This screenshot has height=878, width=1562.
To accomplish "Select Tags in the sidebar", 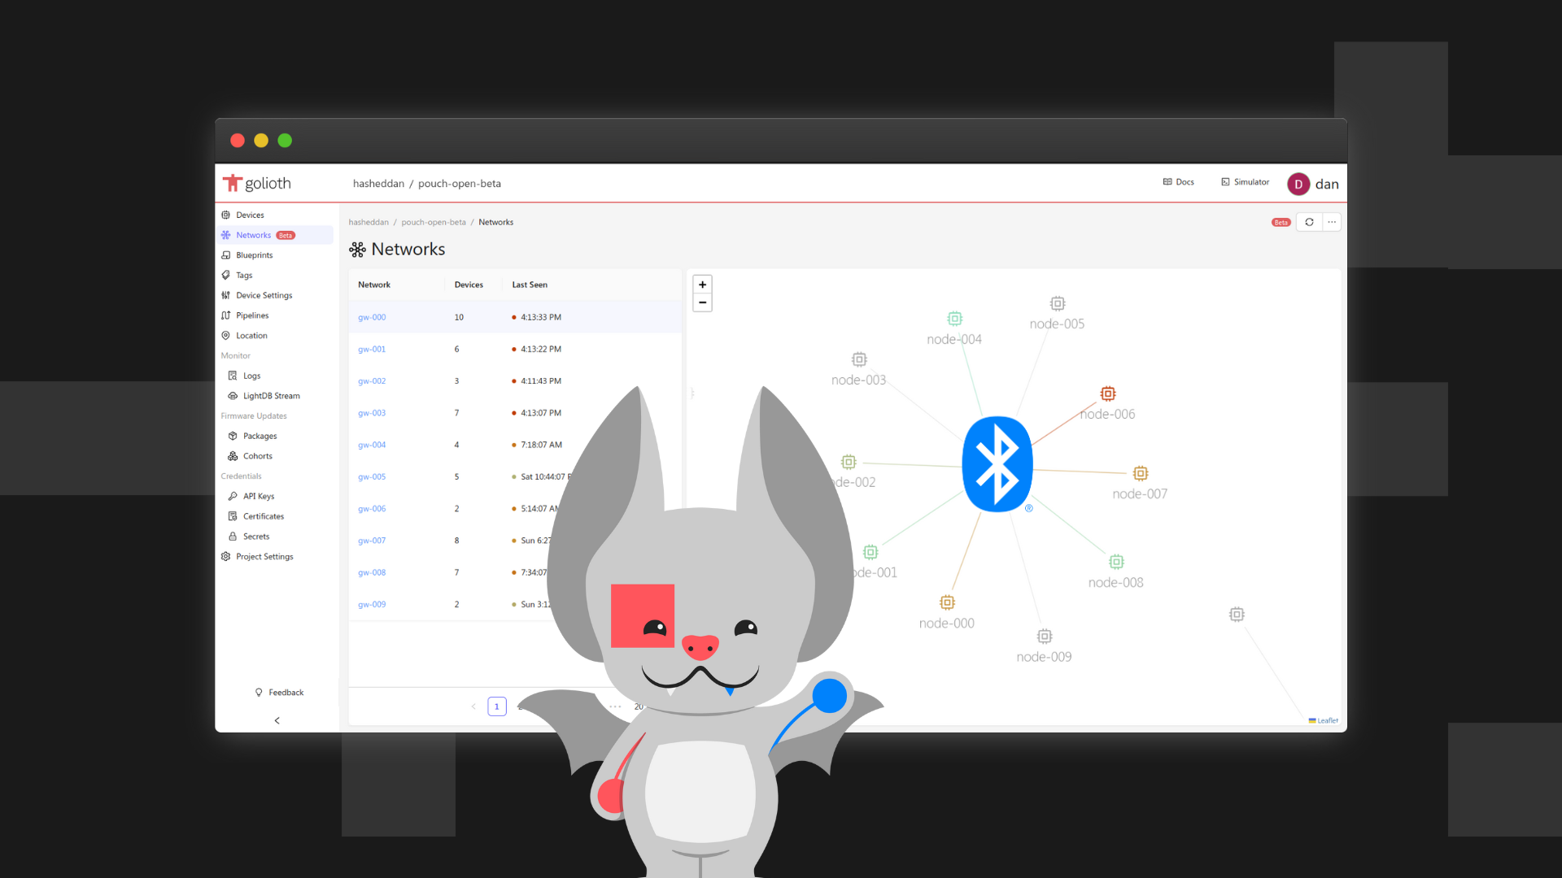I will point(243,275).
